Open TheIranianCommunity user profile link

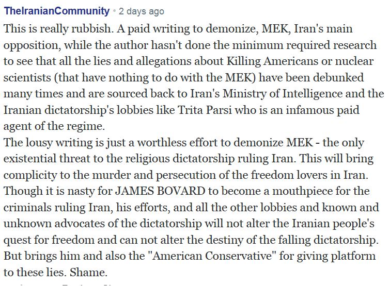pyautogui.click(x=56, y=11)
